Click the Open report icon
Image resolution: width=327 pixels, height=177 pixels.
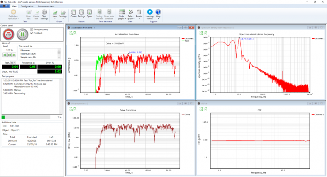(89, 12)
